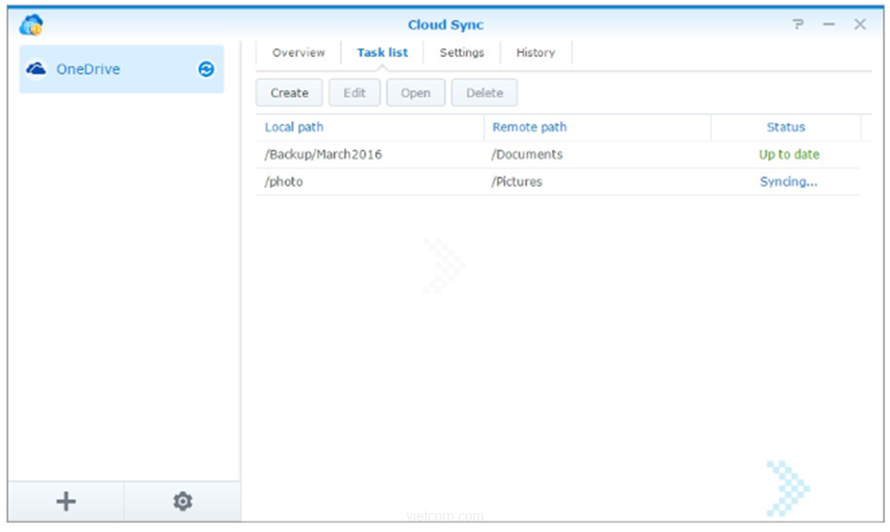Viewport: 890px width, 532px height.
Task: Click the Cloud Sync app logo icon
Action: [31, 25]
